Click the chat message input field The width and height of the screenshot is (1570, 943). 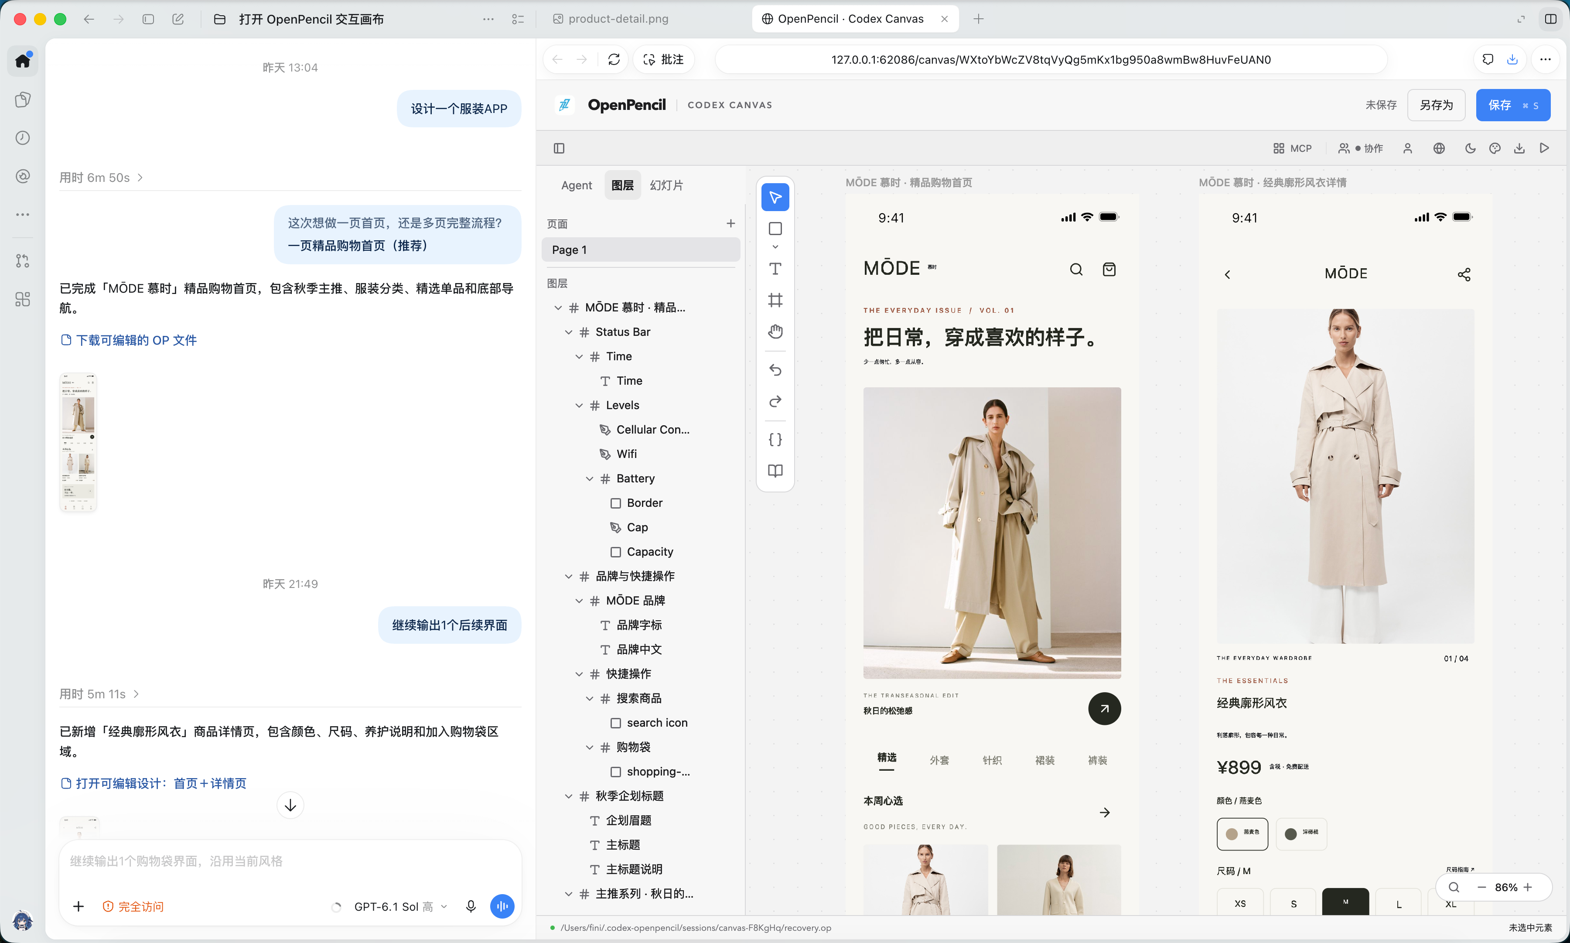tap(290, 861)
